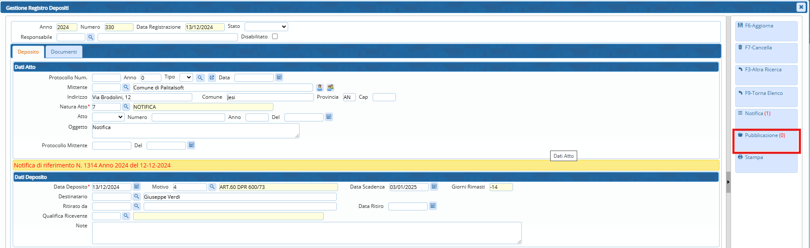
Task: Open calendar picker for Data Ritiro
Action: pyautogui.click(x=433, y=206)
